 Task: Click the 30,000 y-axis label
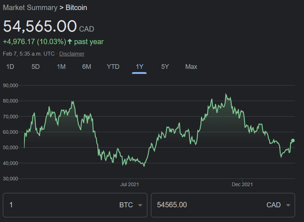click(x=10, y=179)
